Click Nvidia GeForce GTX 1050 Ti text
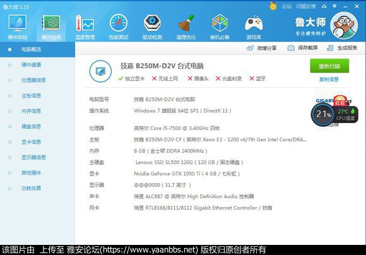The height and width of the screenshot is (255, 366). 187,174
